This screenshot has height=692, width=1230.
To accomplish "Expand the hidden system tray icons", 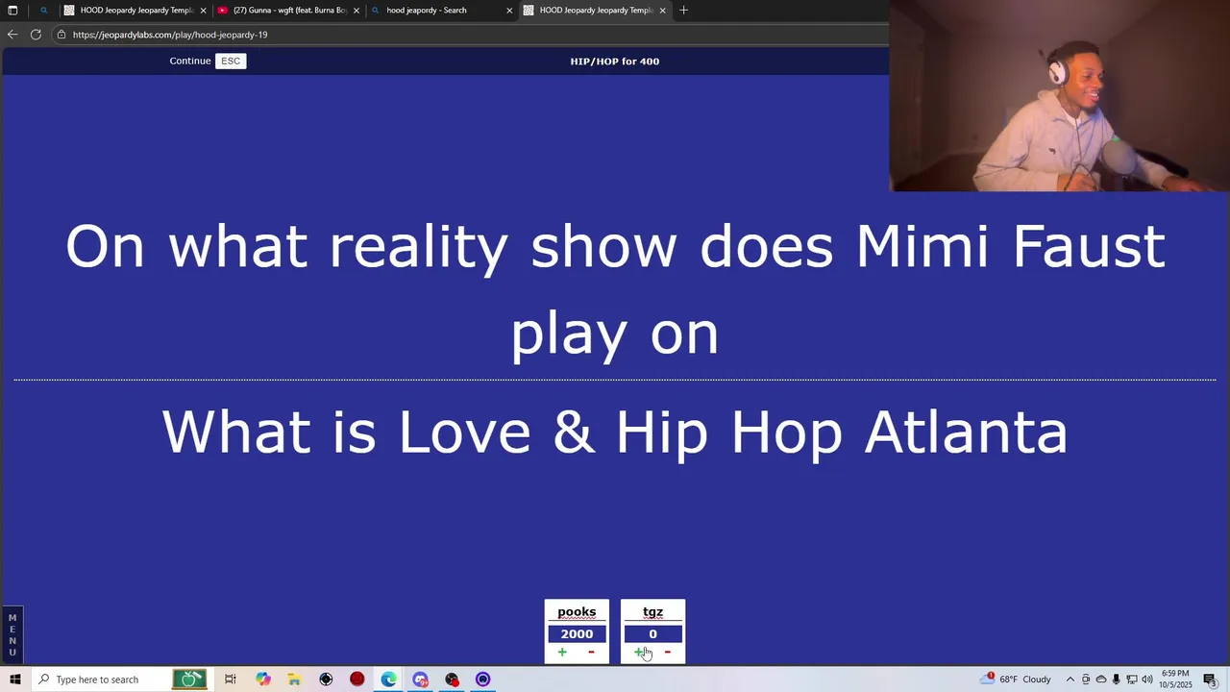I will click(x=1070, y=680).
